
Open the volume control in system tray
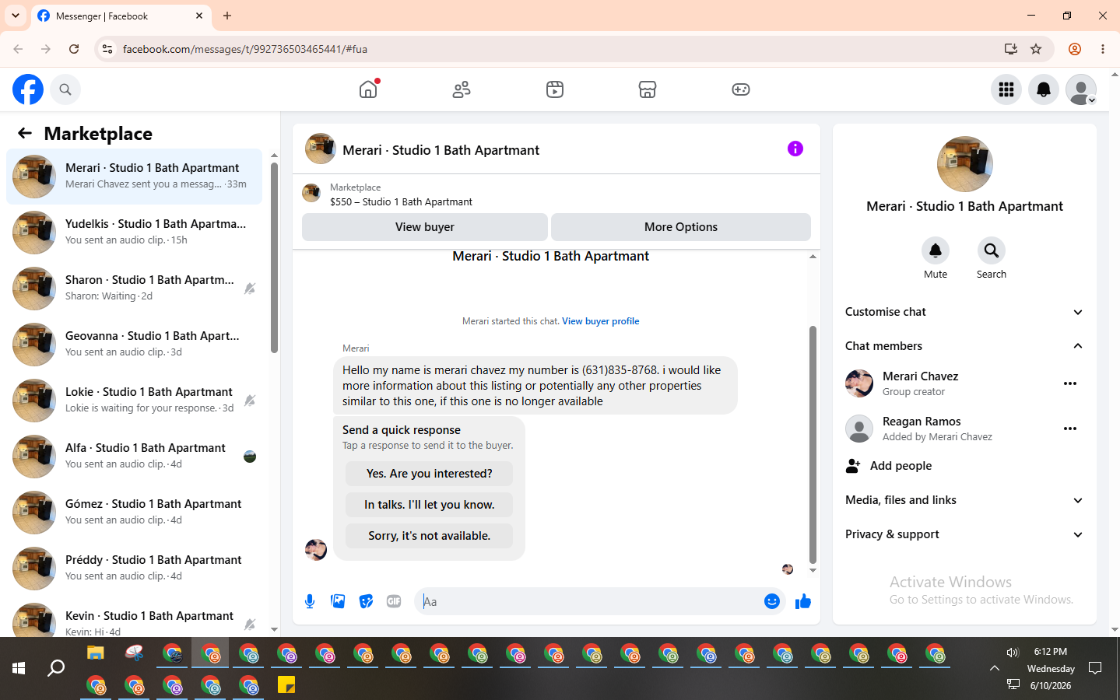1013,653
